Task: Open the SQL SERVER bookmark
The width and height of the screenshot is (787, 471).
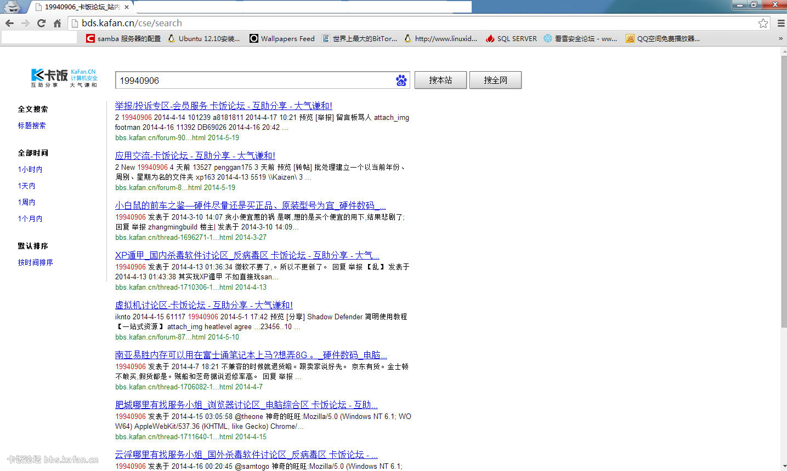Action: (x=511, y=38)
